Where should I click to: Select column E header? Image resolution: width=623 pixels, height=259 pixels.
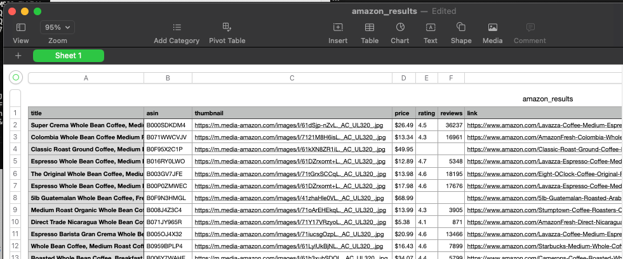(426, 78)
